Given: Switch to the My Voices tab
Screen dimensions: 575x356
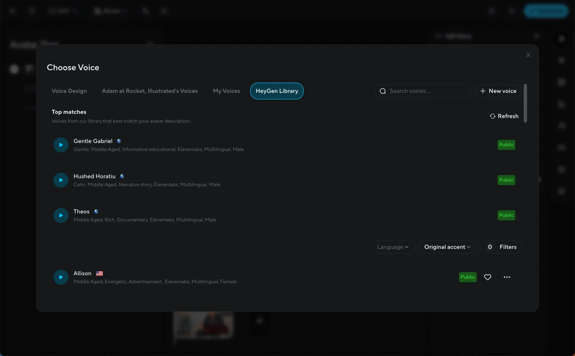Looking at the screenshot, I should click(x=226, y=91).
